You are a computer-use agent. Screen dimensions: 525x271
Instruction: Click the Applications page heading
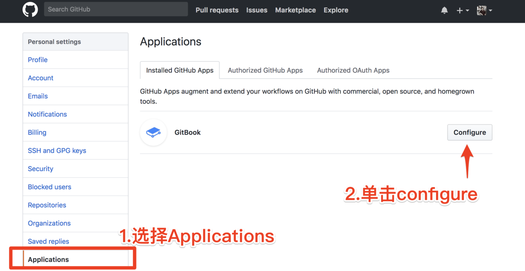pyautogui.click(x=171, y=42)
